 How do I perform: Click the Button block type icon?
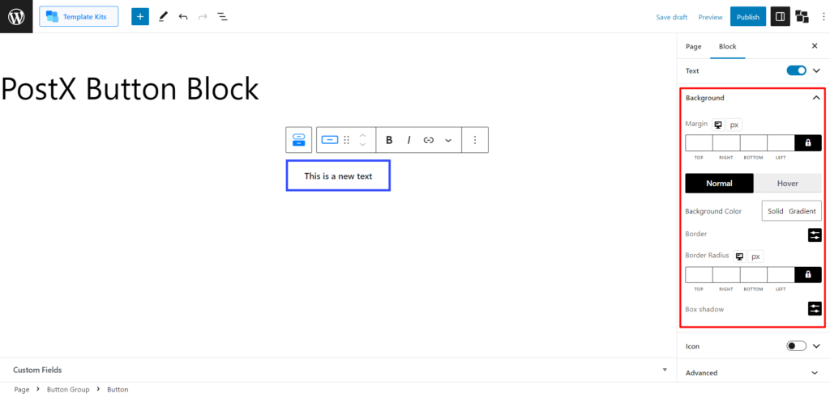(x=330, y=140)
